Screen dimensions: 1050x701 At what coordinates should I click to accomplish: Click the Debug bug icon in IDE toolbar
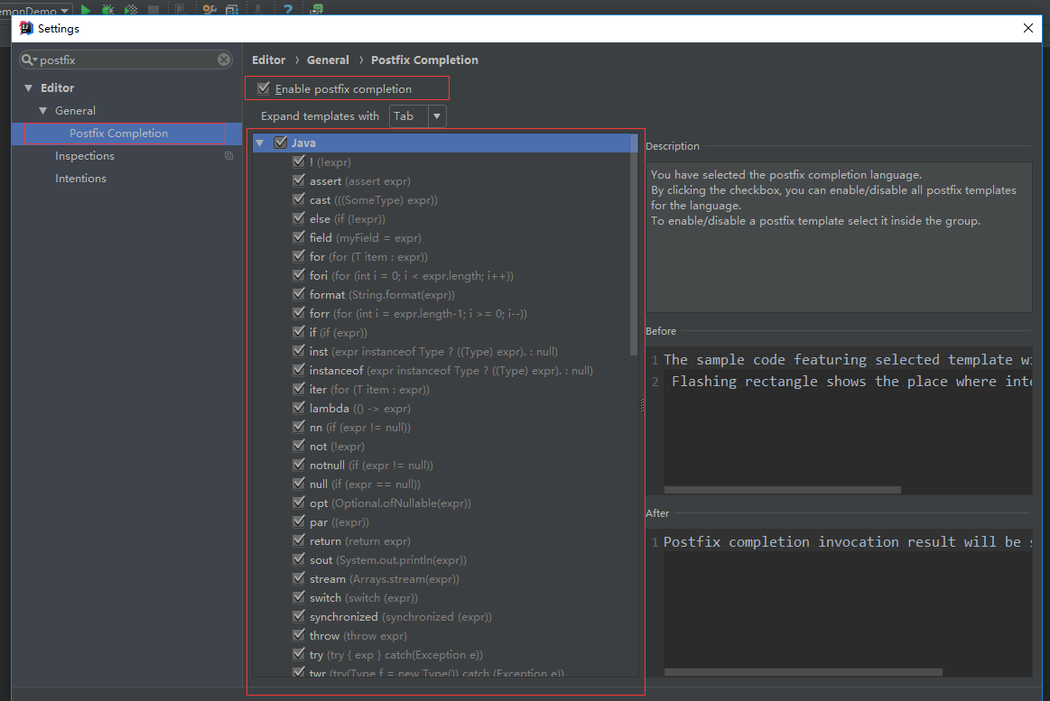pyautogui.click(x=107, y=9)
